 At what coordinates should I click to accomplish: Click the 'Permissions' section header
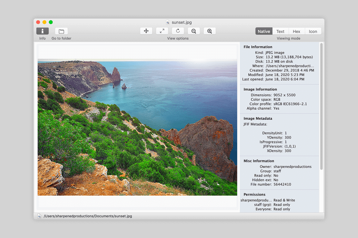254,194
